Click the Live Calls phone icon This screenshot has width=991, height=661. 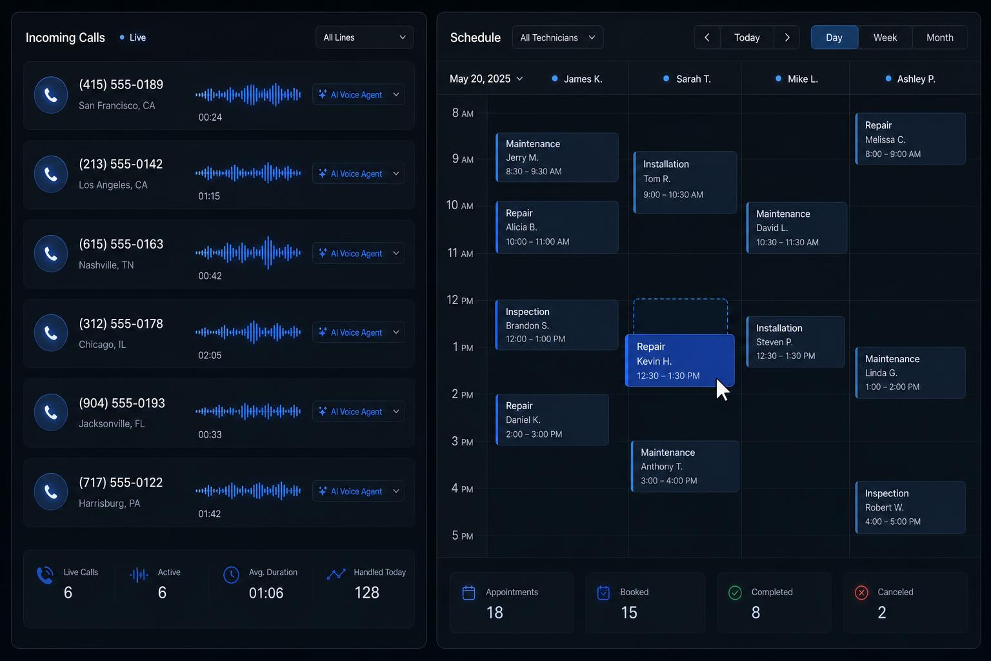click(45, 575)
